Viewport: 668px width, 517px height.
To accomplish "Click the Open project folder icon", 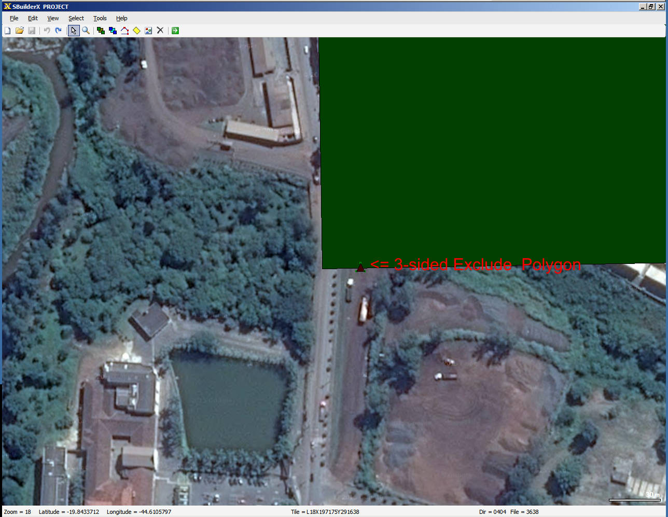I will (20, 31).
